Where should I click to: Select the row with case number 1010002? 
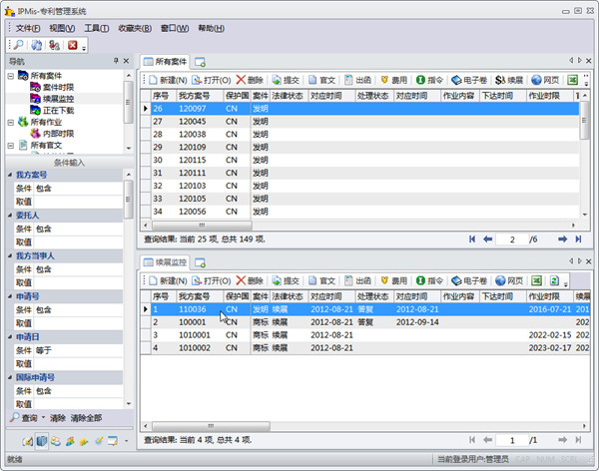click(x=365, y=348)
